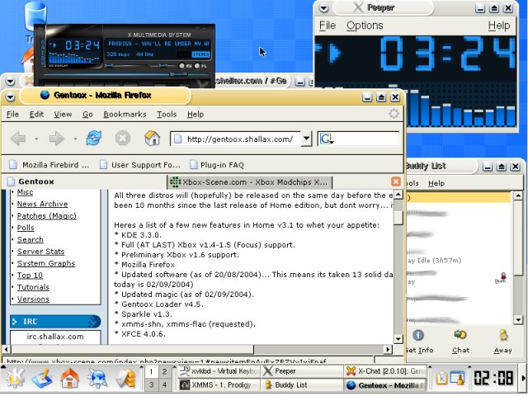Viewport: 528px width, 396px height.
Task: Click the Away icon in Buddy List
Action: click(503, 336)
